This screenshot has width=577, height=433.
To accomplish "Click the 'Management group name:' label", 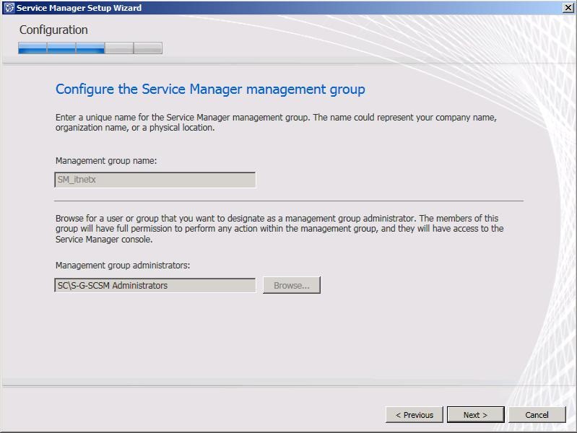I will click(105, 160).
